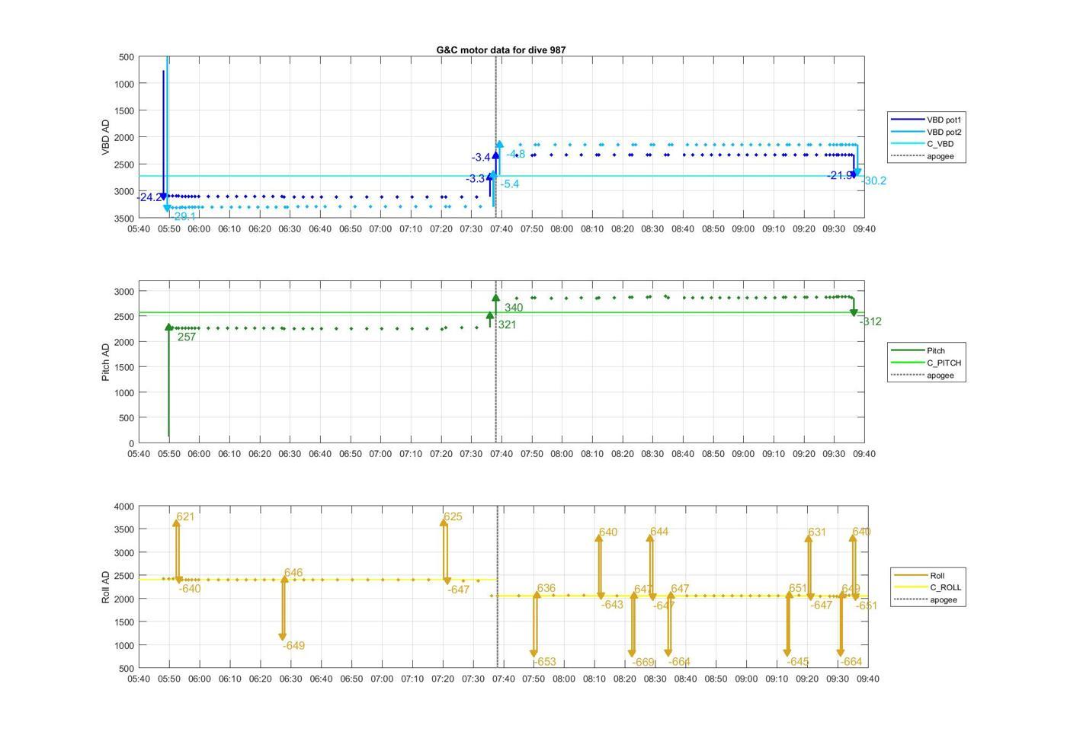This screenshot has width=1067, height=751.
Task: Click the '-5.4' VBD data label
Action: pos(510,184)
